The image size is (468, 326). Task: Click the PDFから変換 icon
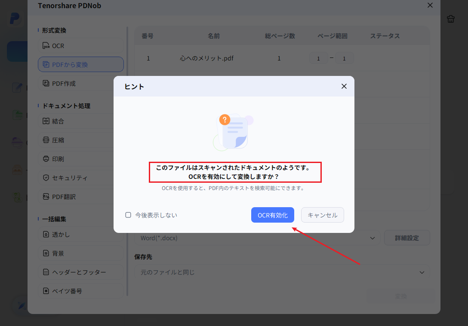pos(46,65)
